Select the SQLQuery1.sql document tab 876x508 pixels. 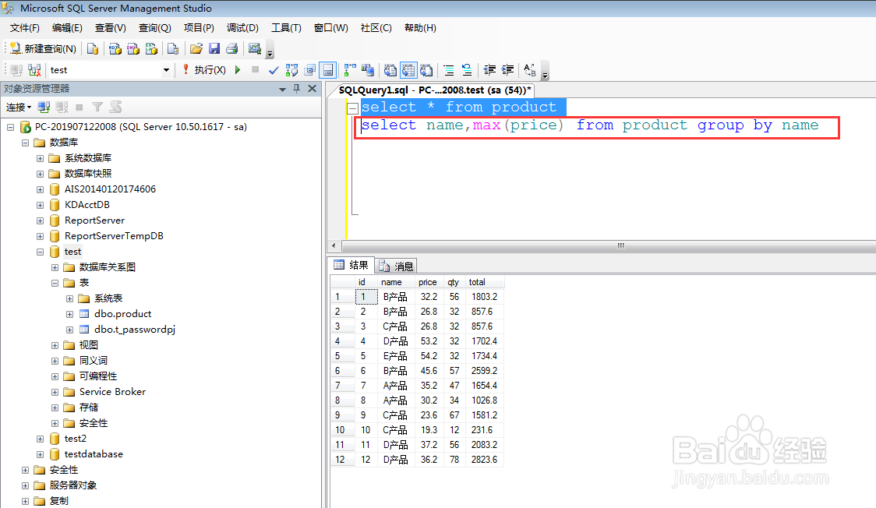(435, 90)
